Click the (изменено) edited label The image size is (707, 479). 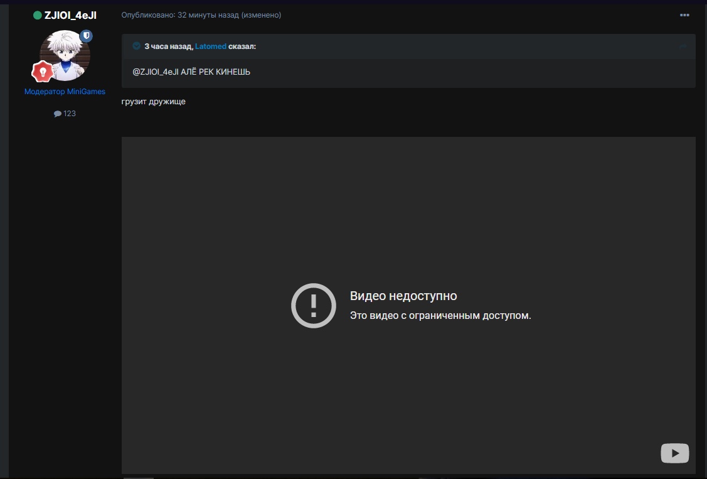[x=262, y=15]
